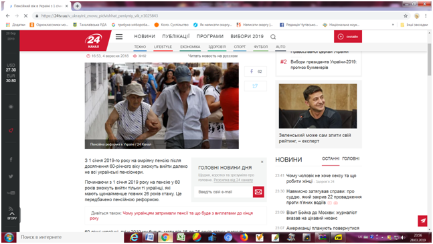This screenshot has width=433, height=244.
Task: Go to the ЕКОНОМІКА section
Action: click(190, 47)
